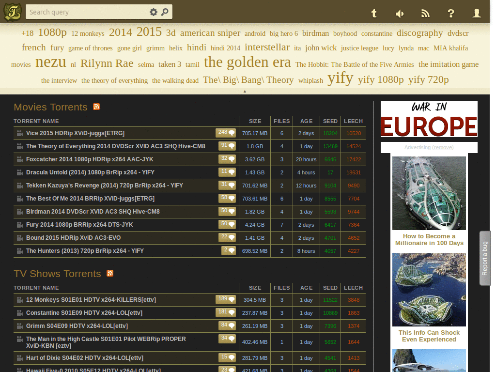Screen dimensions: 496x372
Task: Open the RSS feeds icon in header
Action: pyautogui.click(x=425, y=13)
